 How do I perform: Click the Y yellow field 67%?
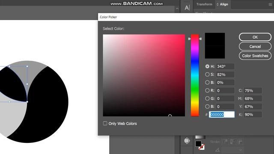pos(253,107)
